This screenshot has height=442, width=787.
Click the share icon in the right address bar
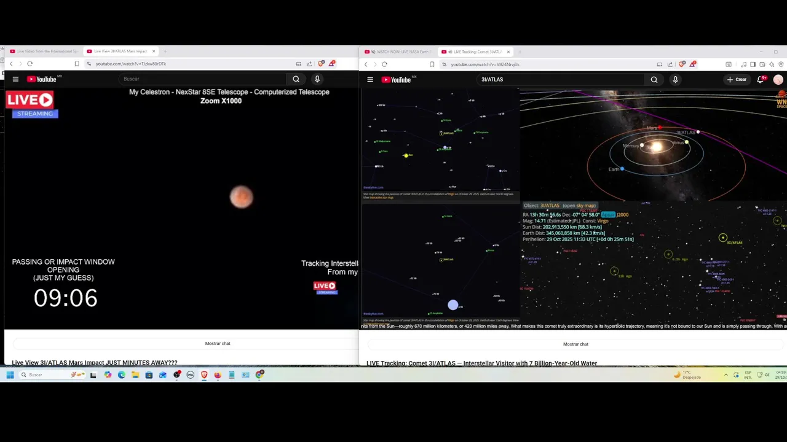coord(670,64)
